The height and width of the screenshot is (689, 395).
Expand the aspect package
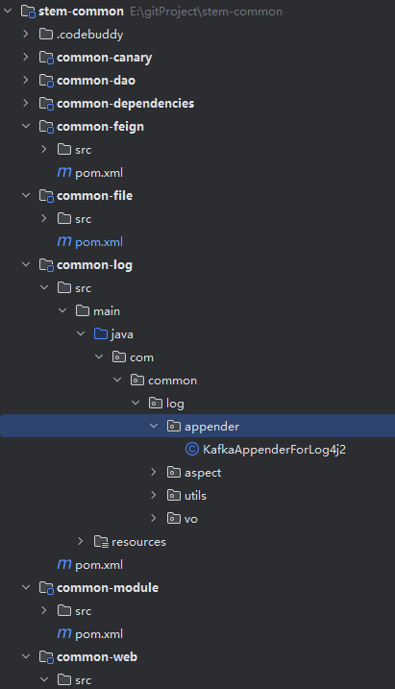(154, 472)
